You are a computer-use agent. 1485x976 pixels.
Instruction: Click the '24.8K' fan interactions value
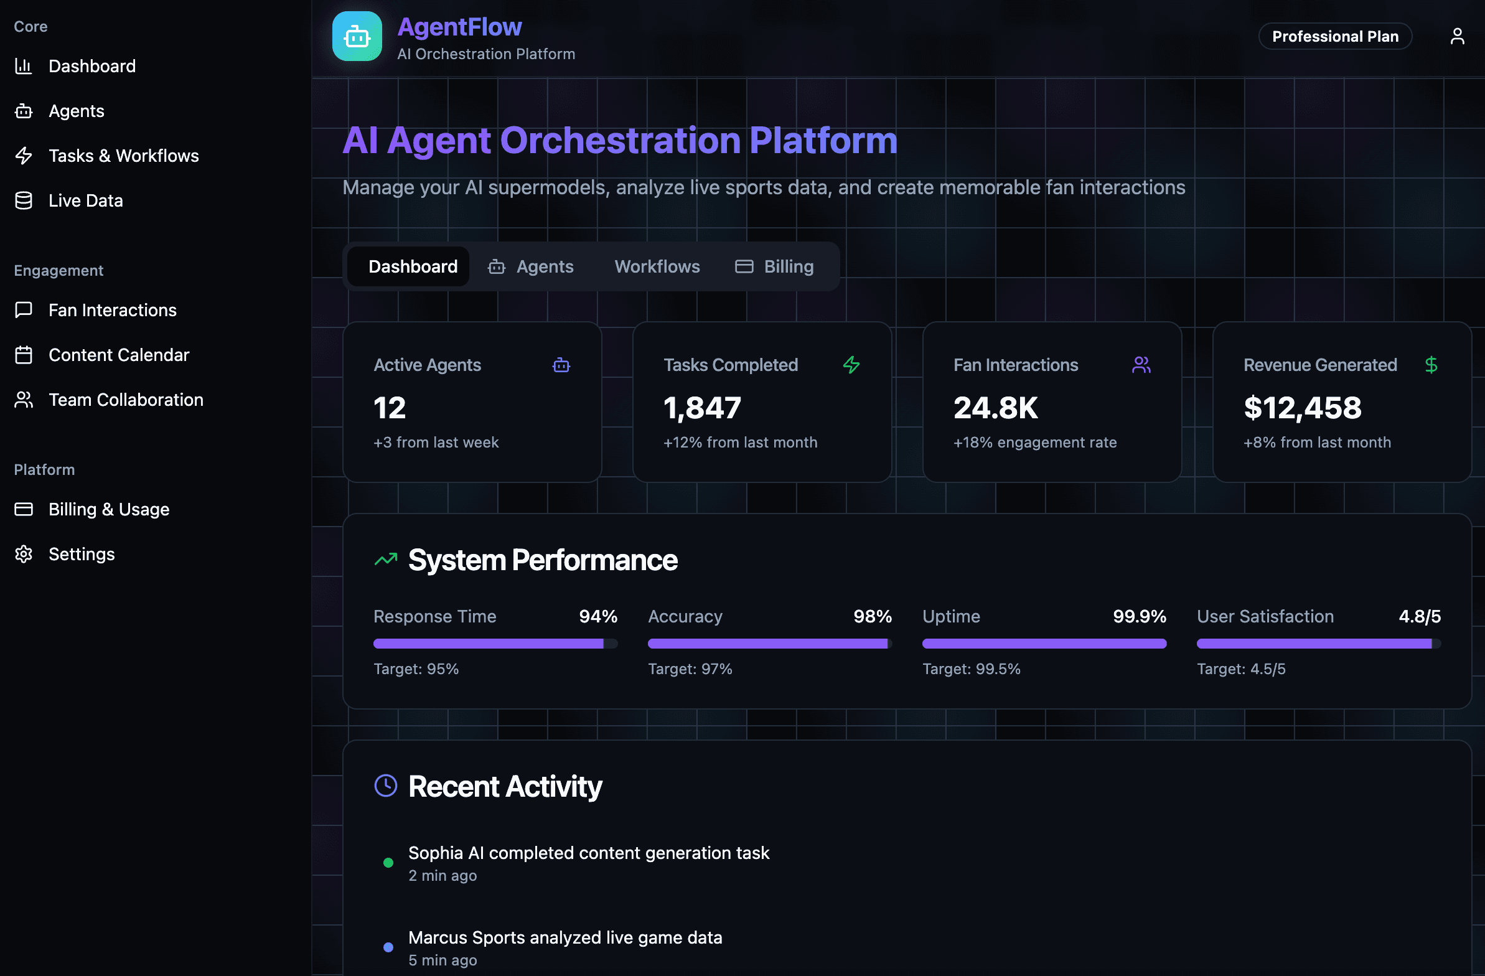(x=996, y=408)
